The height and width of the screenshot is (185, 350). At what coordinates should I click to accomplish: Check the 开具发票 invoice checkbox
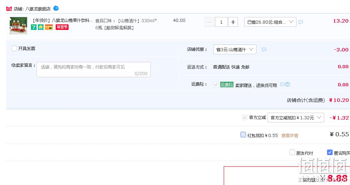coord(14,48)
